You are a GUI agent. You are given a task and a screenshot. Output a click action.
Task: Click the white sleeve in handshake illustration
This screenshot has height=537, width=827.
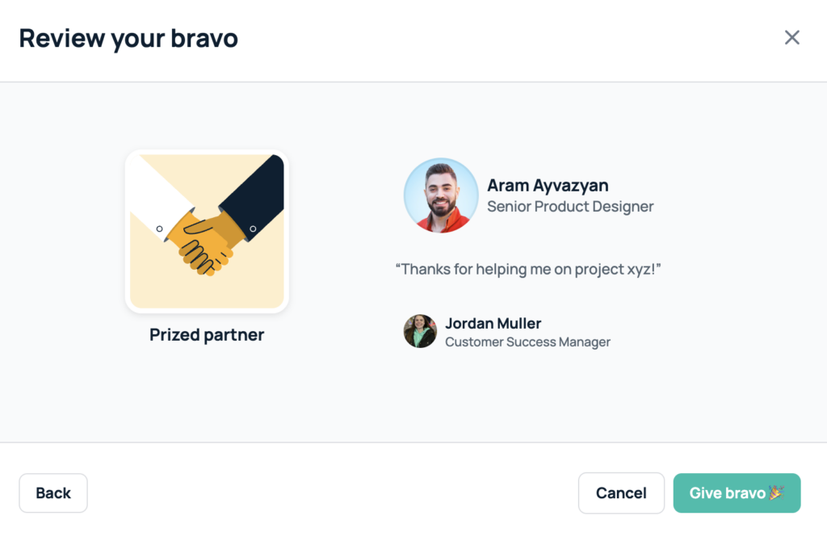[158, 199]
